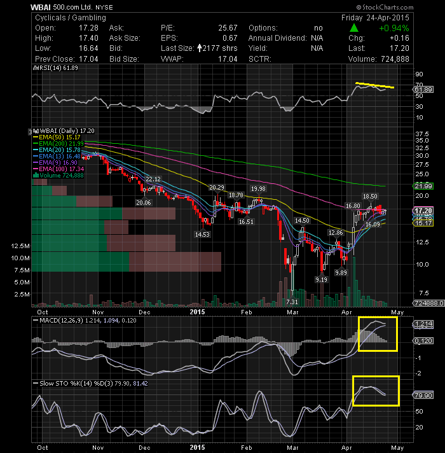Click the Chg value +0.16

[x=399, y=38]
